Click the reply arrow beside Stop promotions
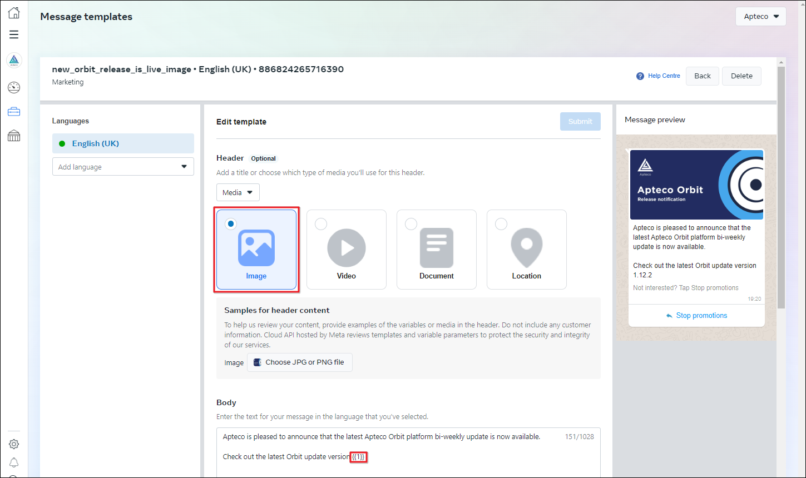The width and height of the screenshot is (806, 478). [669, 316]
